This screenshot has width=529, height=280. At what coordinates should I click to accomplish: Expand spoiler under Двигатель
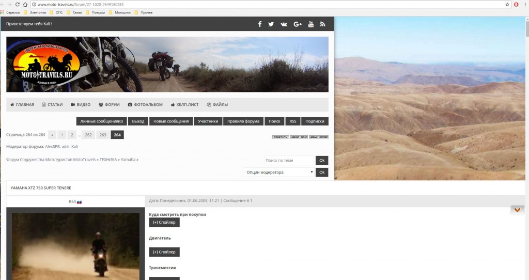pyautogui.click(x=164, y=252)
